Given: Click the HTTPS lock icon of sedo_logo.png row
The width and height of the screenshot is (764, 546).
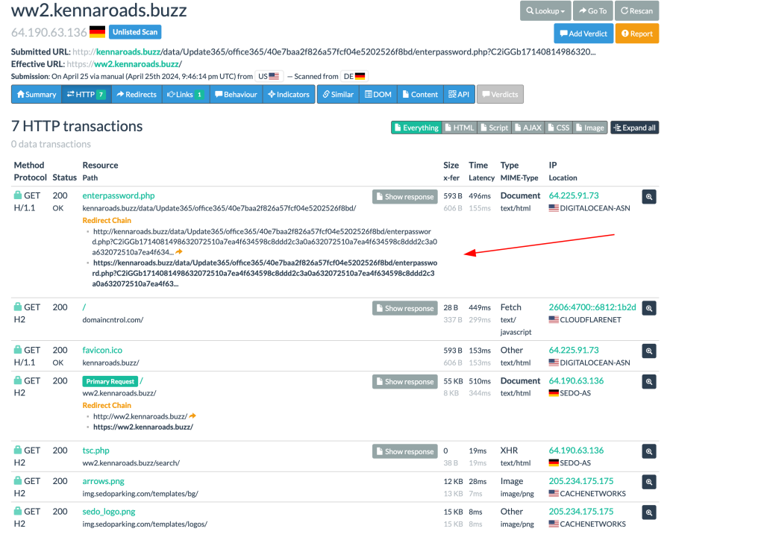Looking at the screenshot, I should pos(18,511).
